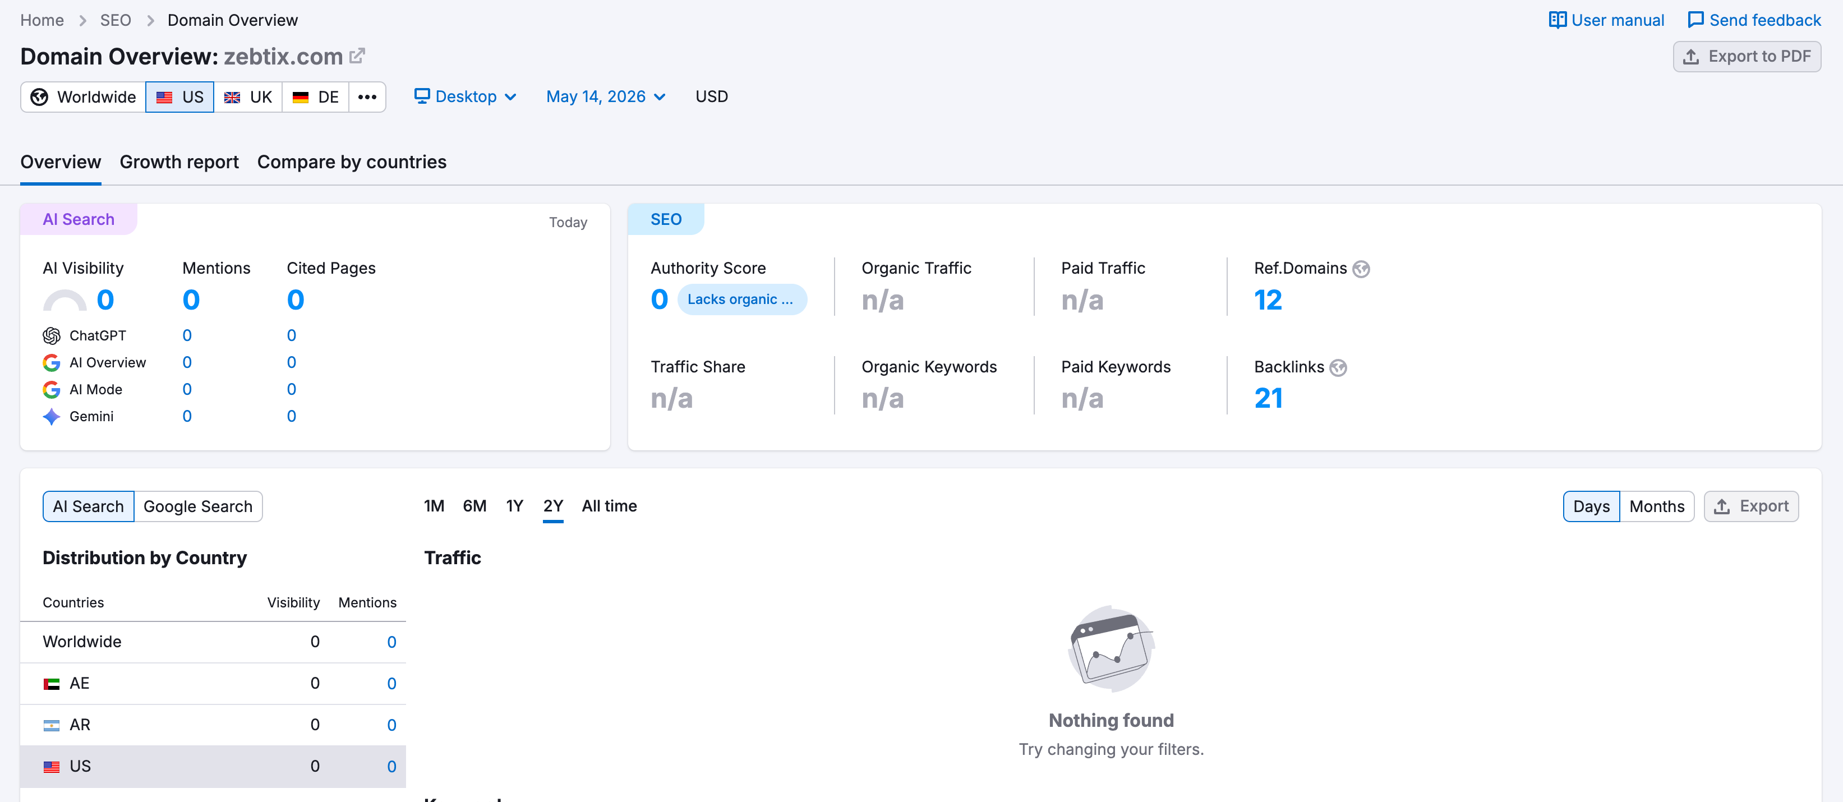Click the chart Export button
Viewport: 1843px width, 802px height.
coord(1750,506)
